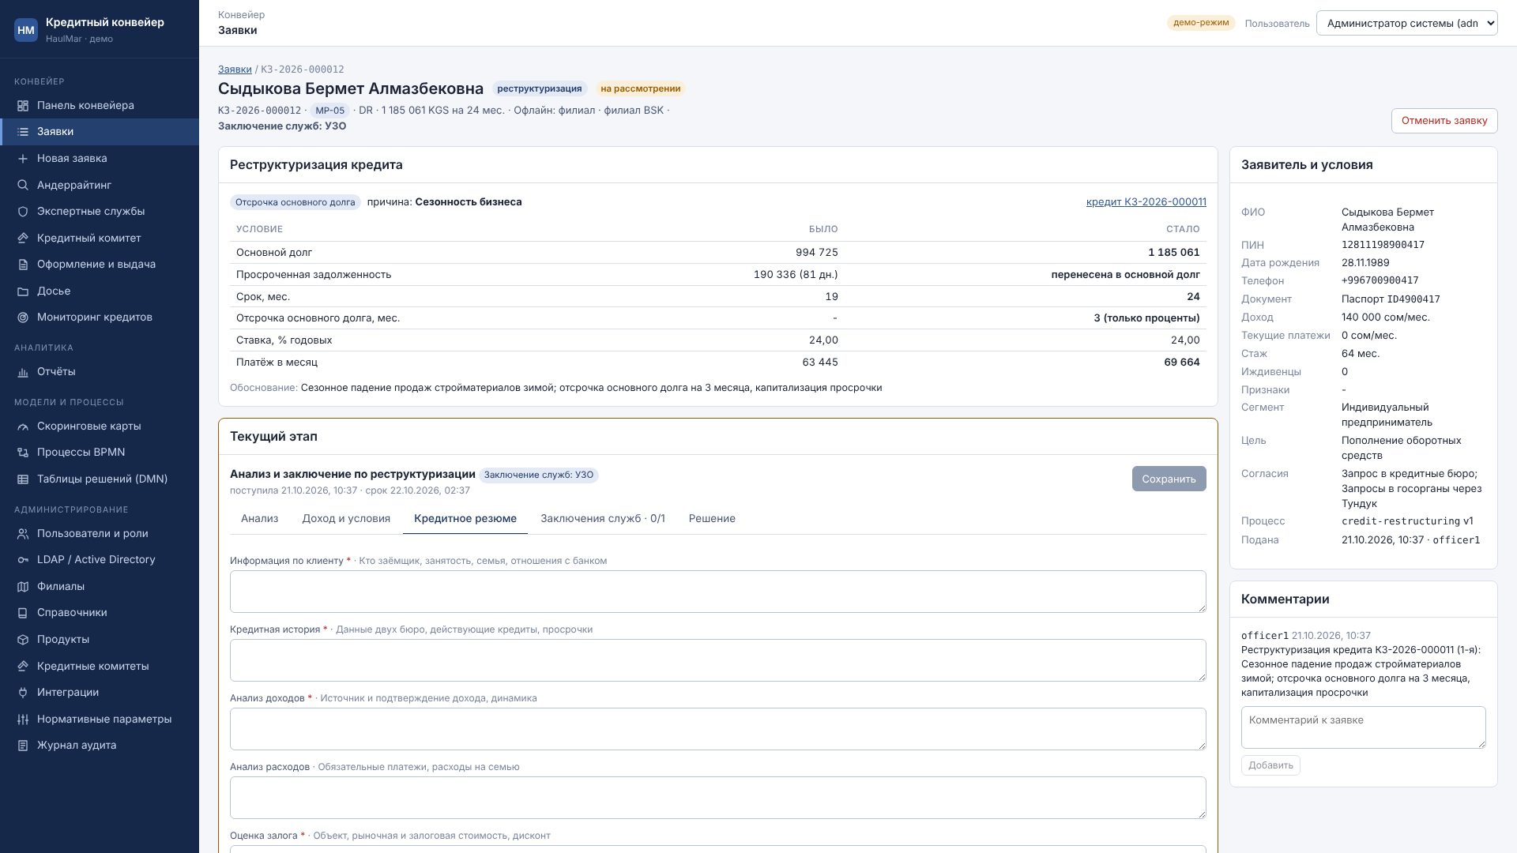Open the Пользователь selector dropdown
This screenshot has height=853, width=1517.
tap(1406, 23)
